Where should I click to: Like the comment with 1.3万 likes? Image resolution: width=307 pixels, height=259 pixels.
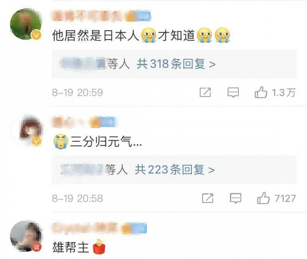click(261, 92)
